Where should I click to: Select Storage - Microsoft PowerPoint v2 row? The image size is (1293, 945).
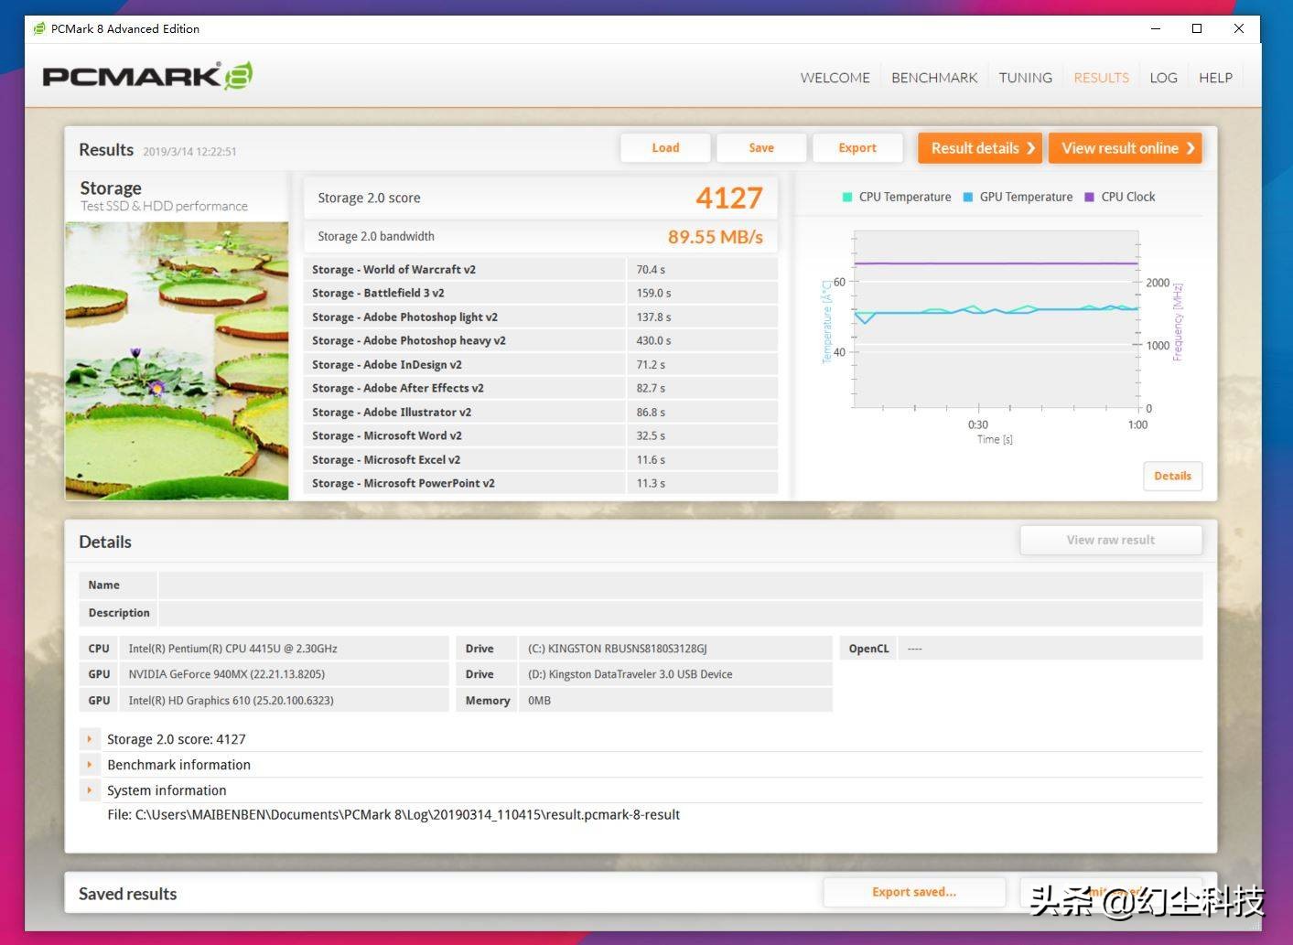(540, 483)
